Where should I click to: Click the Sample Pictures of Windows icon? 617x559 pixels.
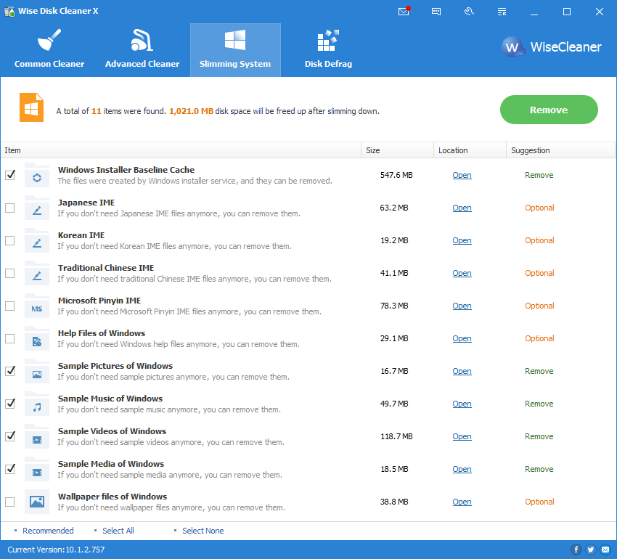coord(37,371)
